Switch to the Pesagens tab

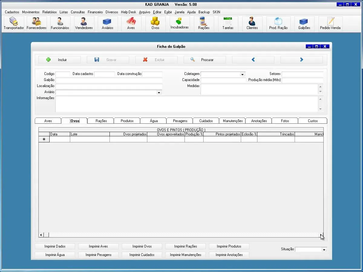tap(180, 121)
